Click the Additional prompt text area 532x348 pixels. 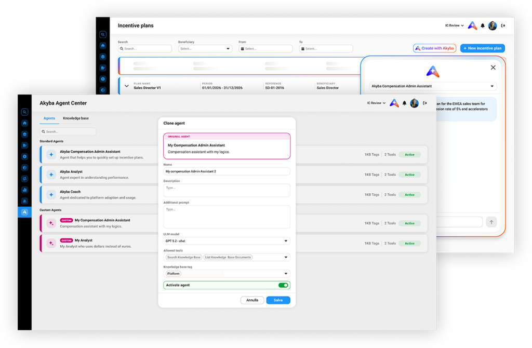pyautogui.click(x=227, y=217)
